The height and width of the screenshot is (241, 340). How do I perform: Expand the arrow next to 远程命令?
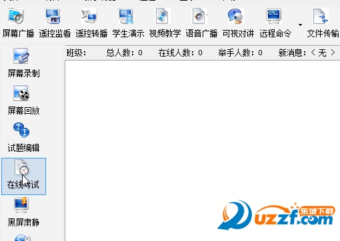tap(300, 25)
